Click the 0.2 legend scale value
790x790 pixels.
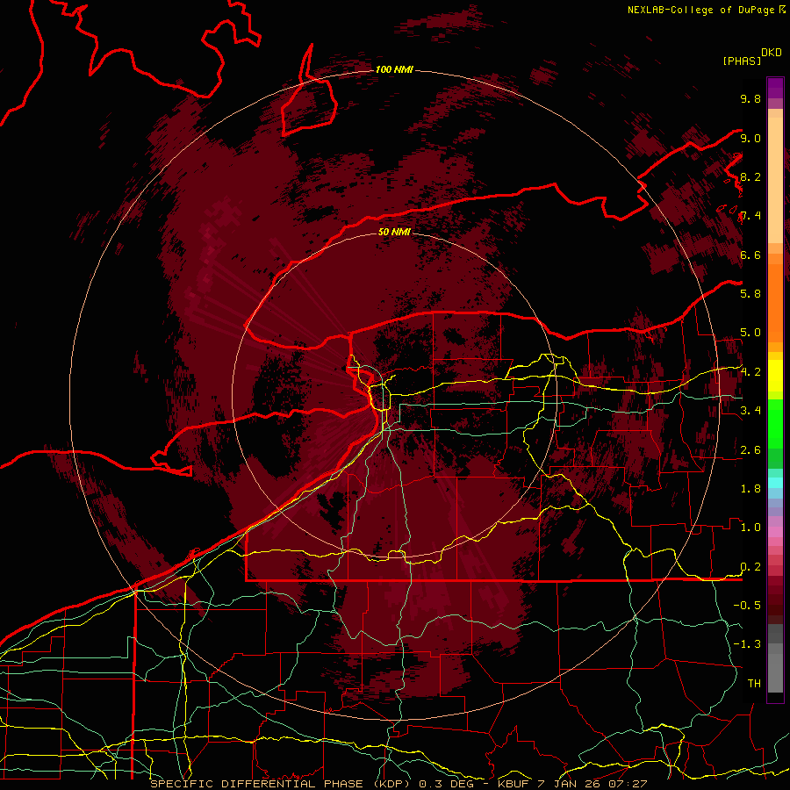(750, 567)
